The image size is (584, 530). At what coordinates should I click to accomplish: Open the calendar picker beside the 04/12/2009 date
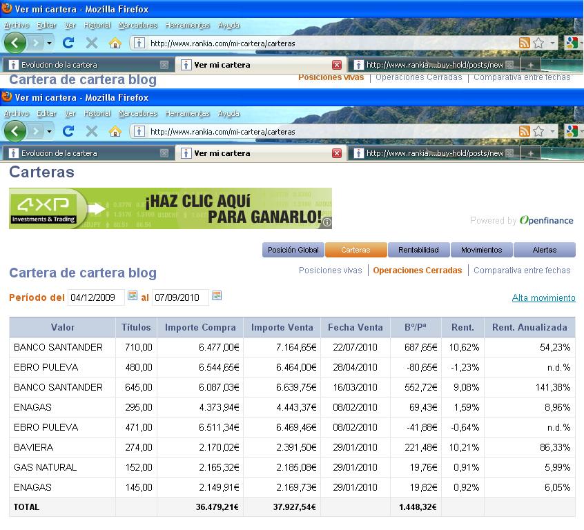pos(133,296)
